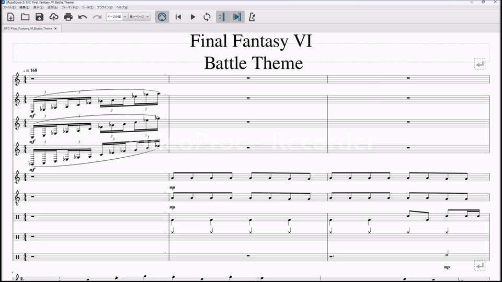Open the 表示 (View) menu

(38, 7)
